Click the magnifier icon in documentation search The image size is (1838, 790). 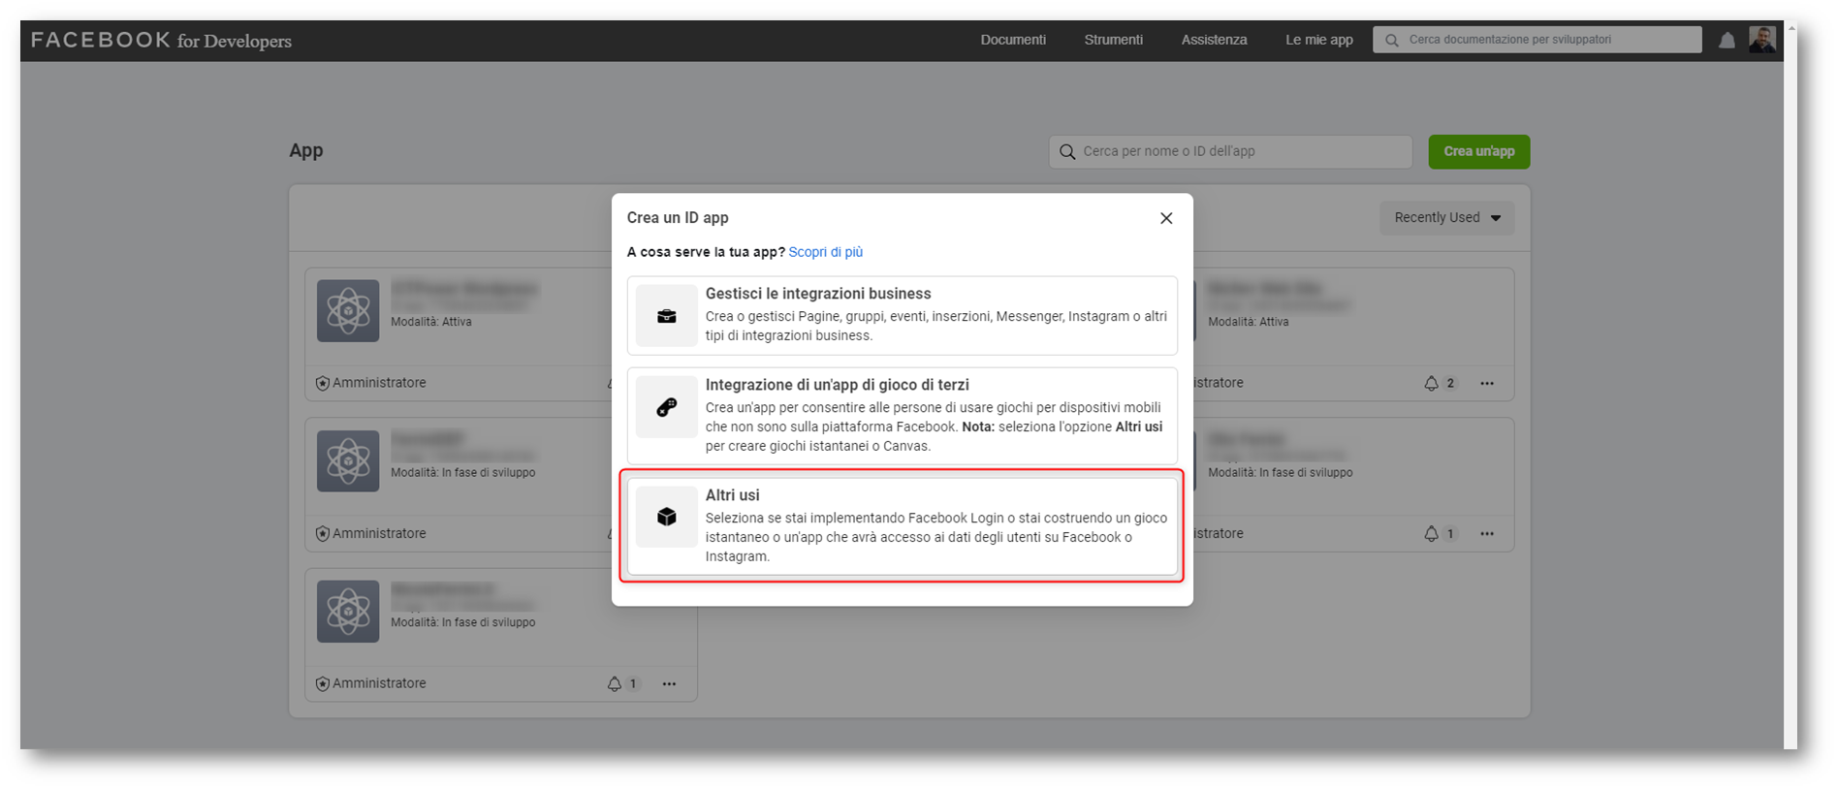point(1392,40)
